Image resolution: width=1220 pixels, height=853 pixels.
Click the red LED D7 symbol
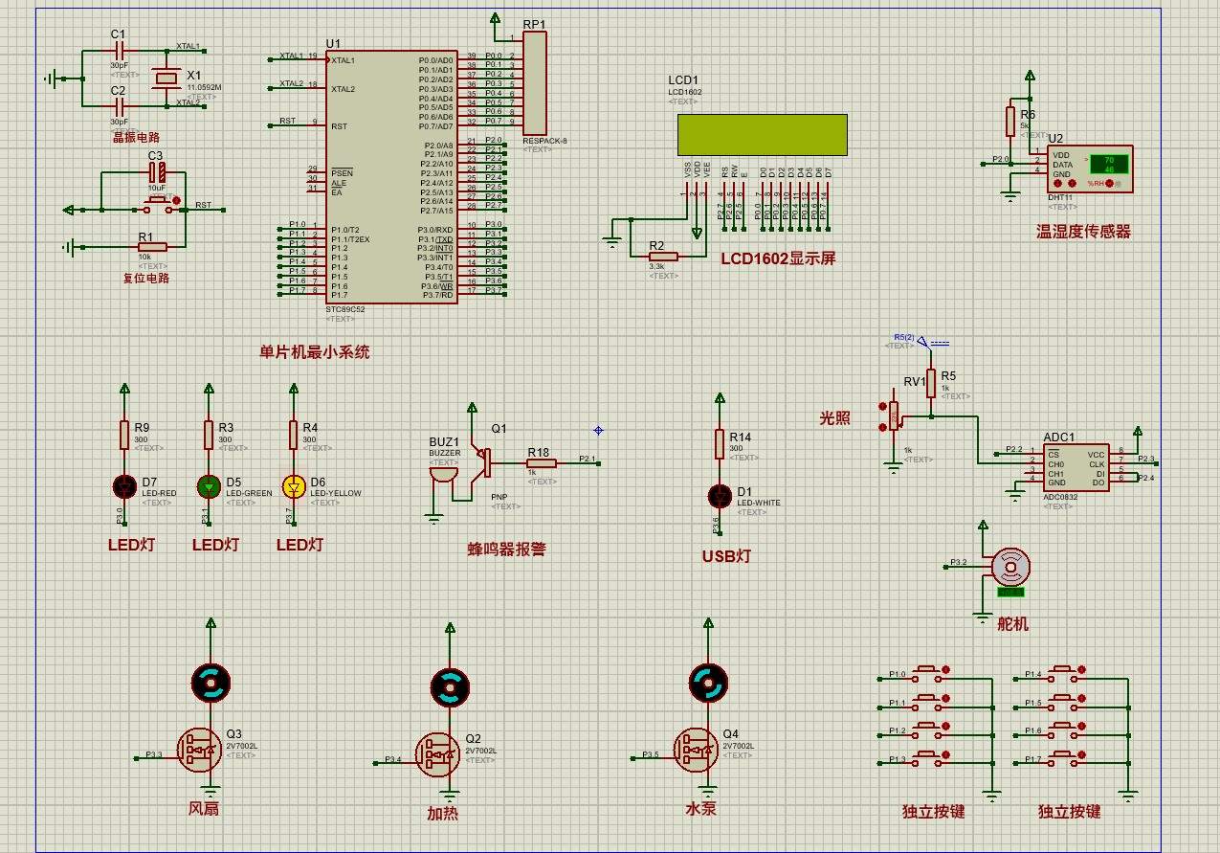click(124, 487)
